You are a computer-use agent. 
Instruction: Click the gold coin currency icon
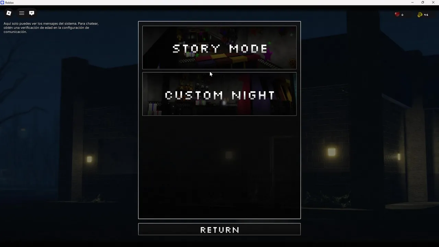click(420, 14)
